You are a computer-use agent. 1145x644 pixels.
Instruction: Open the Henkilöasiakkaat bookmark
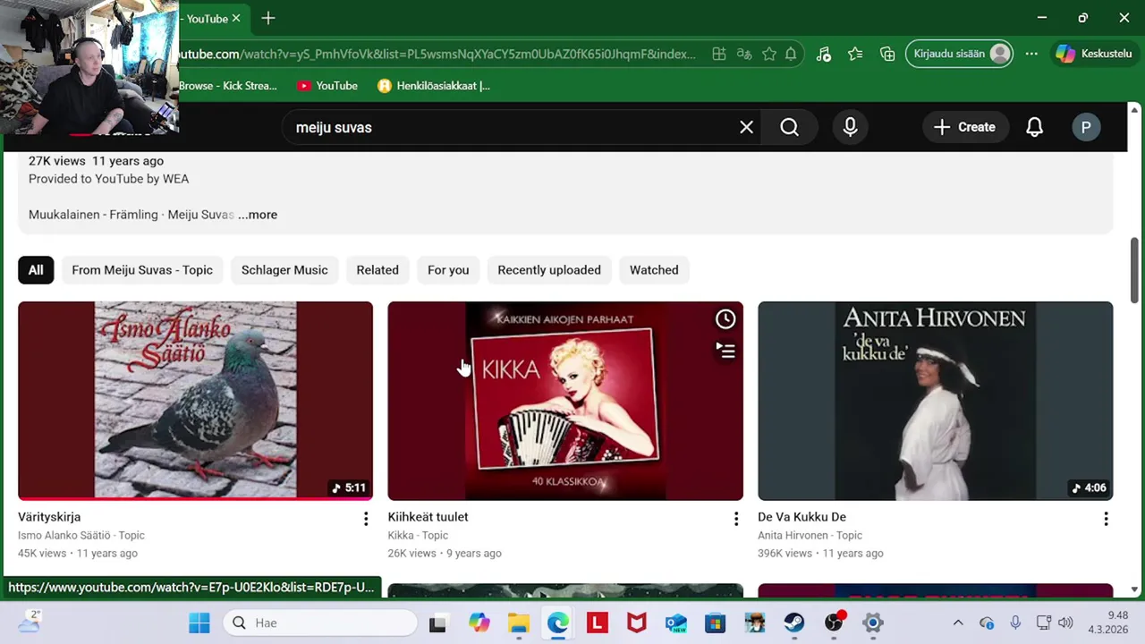(434, 86)
